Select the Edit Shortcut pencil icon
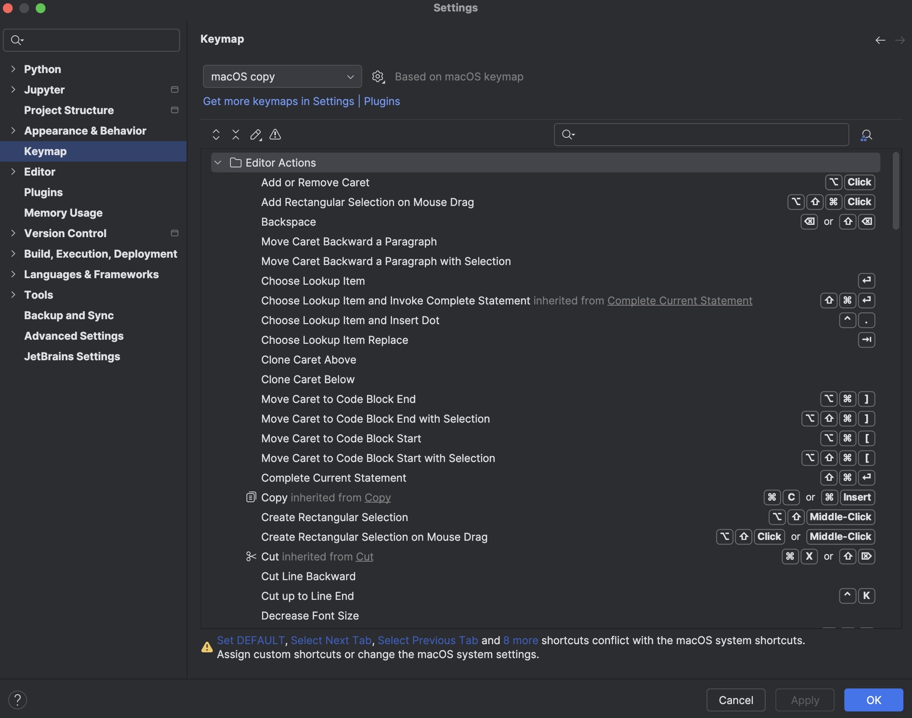Viewport: 912px width, 718px height. click(255, 135)
